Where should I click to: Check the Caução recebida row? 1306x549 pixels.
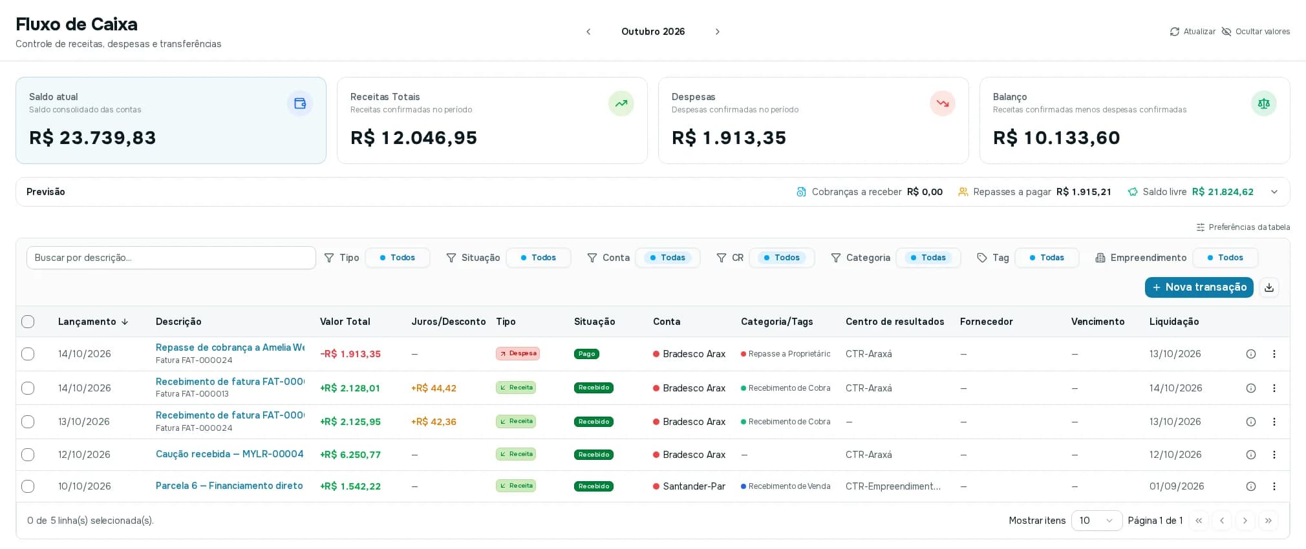[28, 455]
